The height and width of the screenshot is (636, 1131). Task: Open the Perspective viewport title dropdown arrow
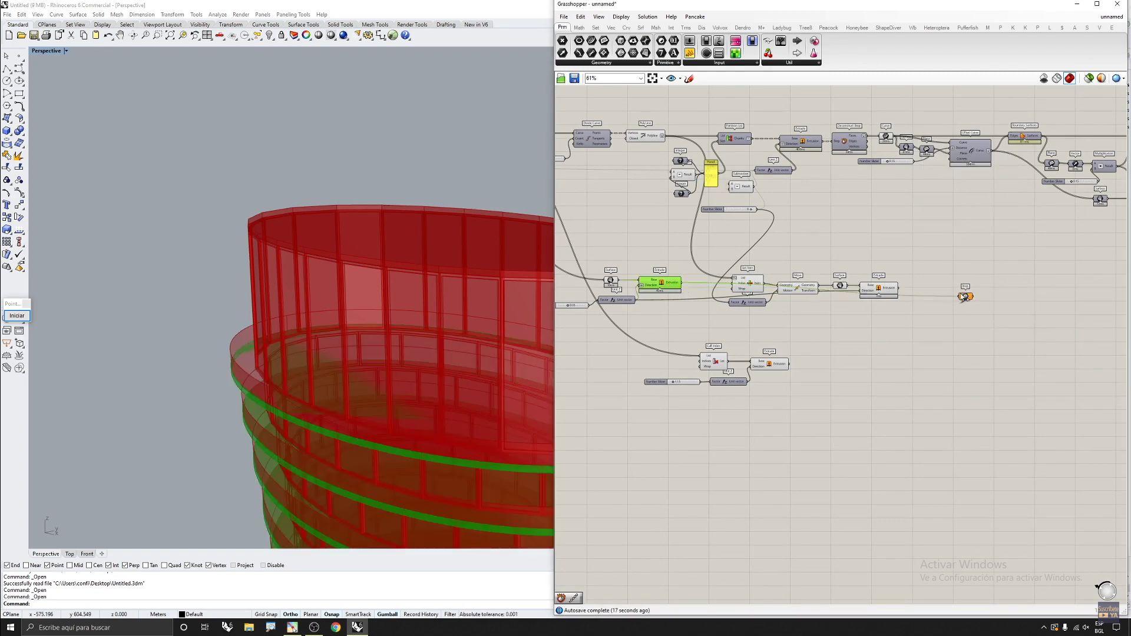(x=66, y=51)
